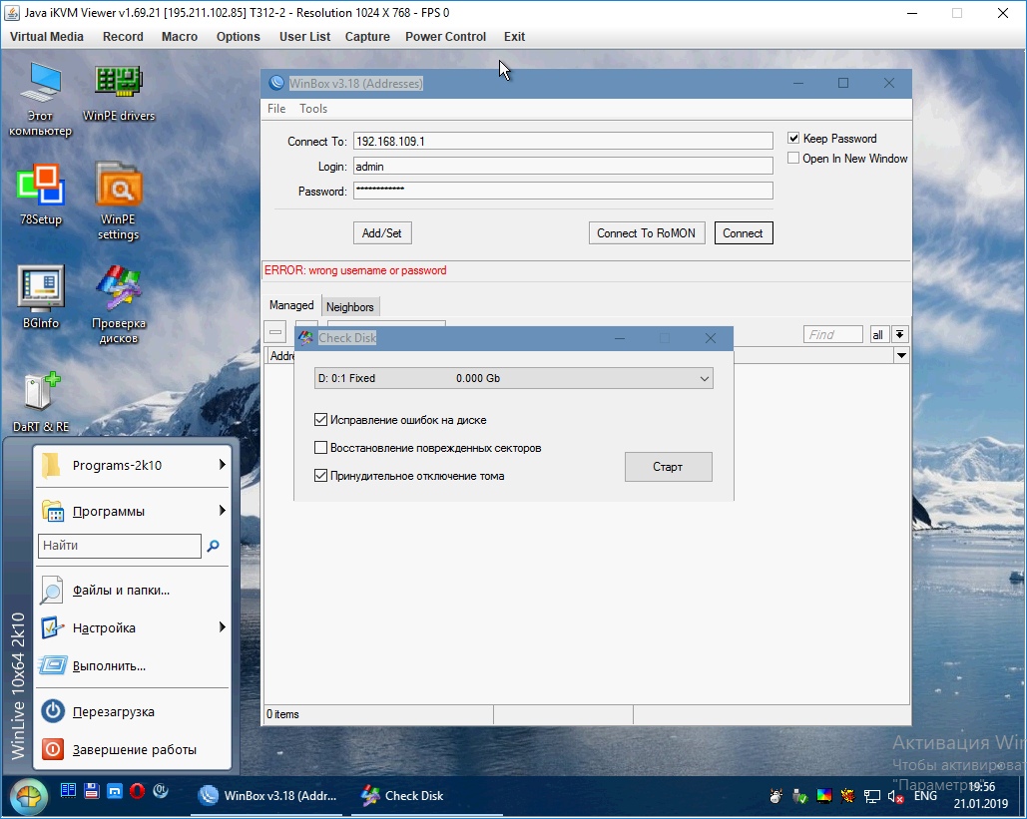Screen dimensions: 1027x819
Task: Open the D: 0:1 Fixed drive dropdown
Action: point(513,378)
